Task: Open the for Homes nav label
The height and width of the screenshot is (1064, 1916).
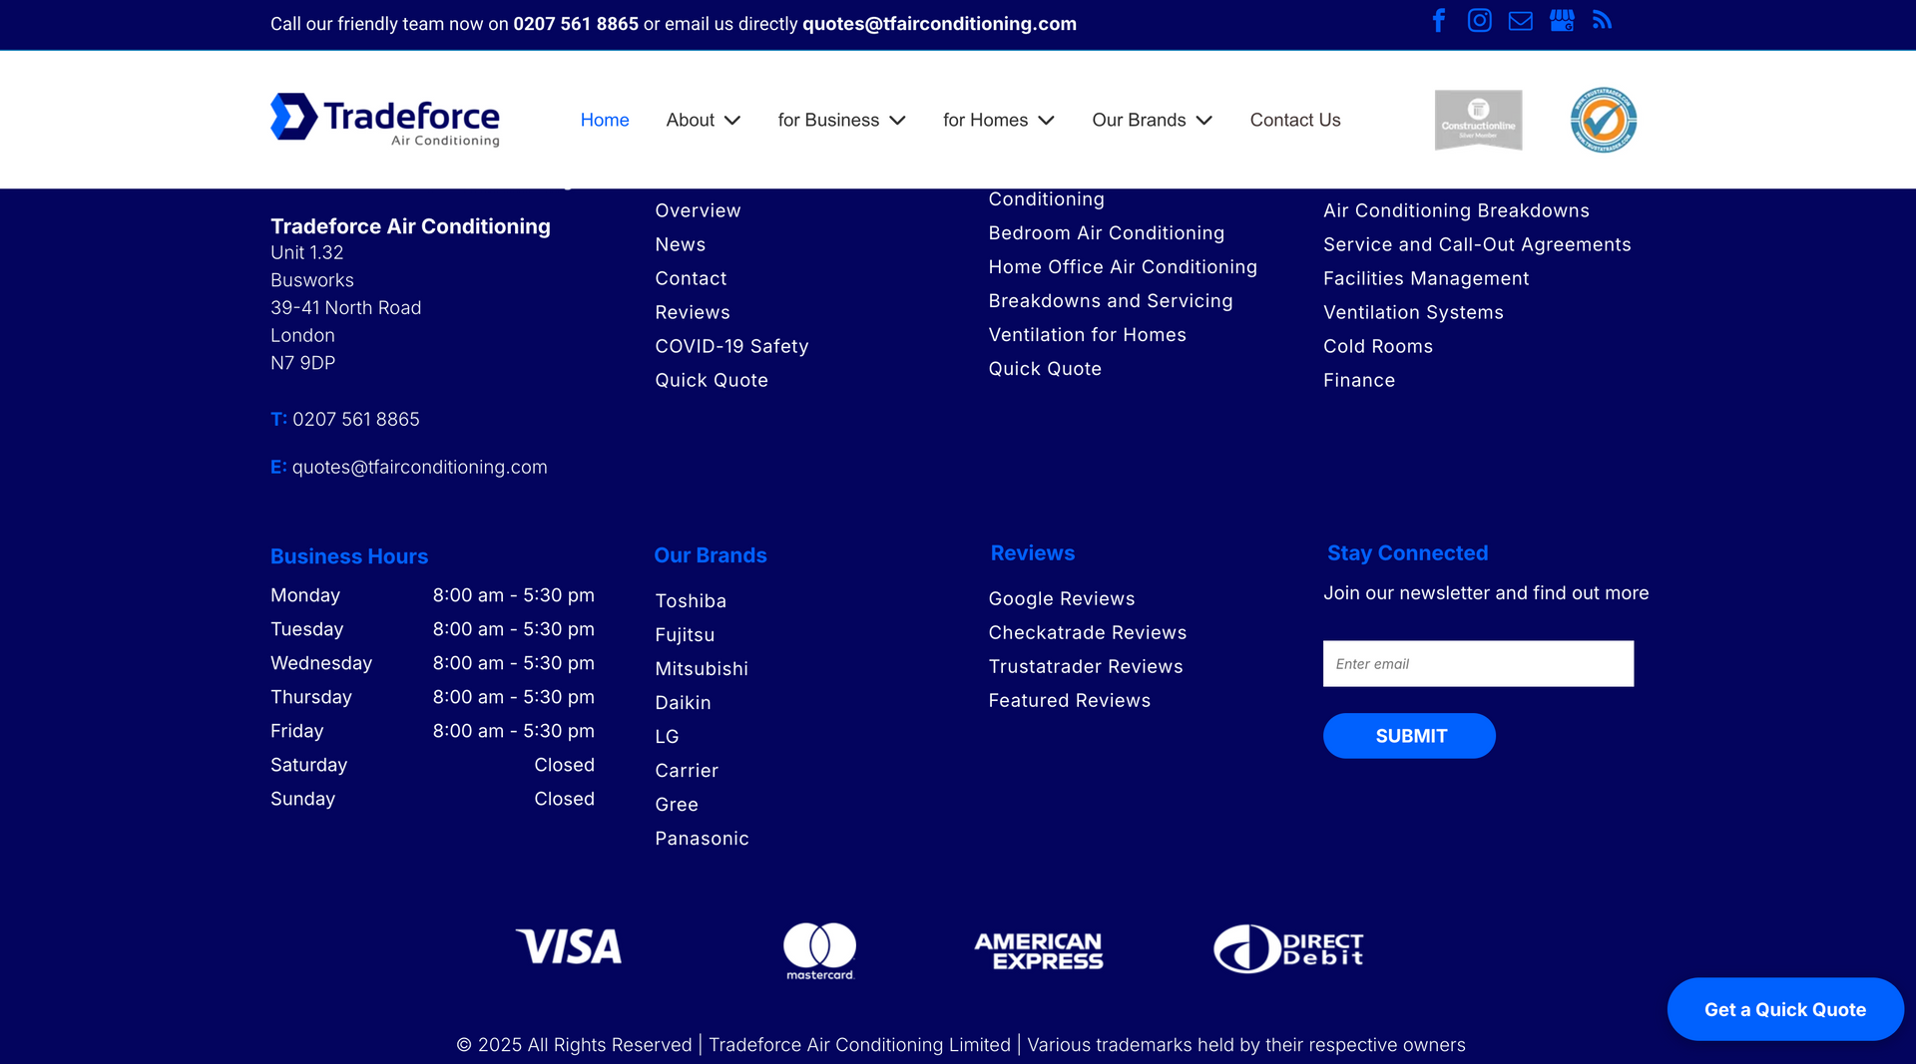Action: [x=985, y=120]
